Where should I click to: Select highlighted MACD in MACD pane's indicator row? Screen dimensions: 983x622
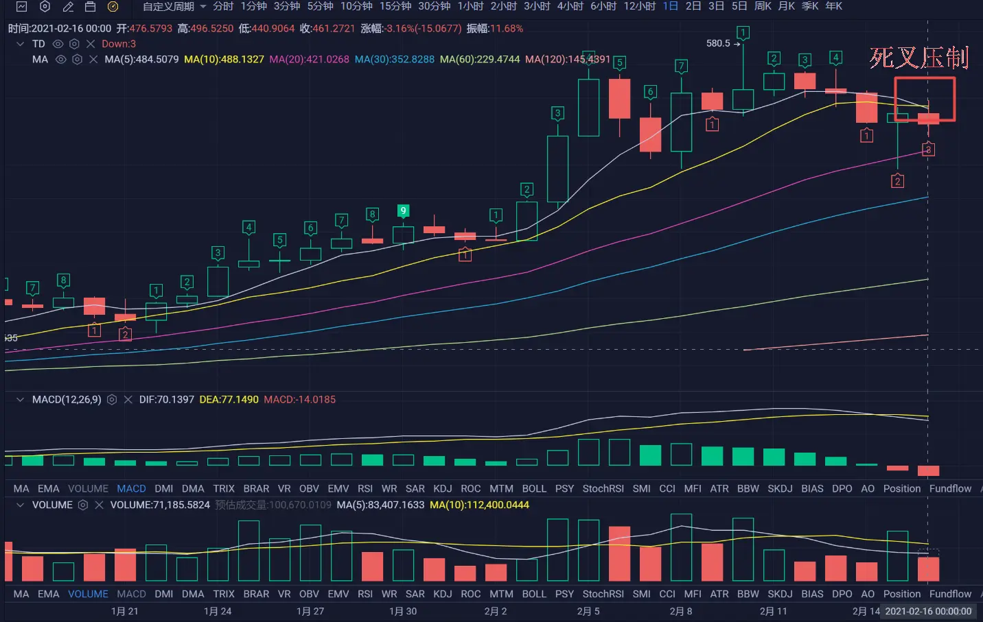tap(131, 488)
